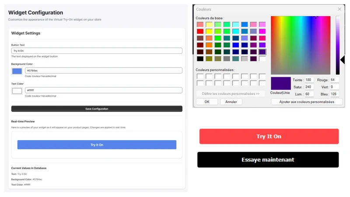Focus the Button Text input field
350x197 pixels.
point(97,51)
